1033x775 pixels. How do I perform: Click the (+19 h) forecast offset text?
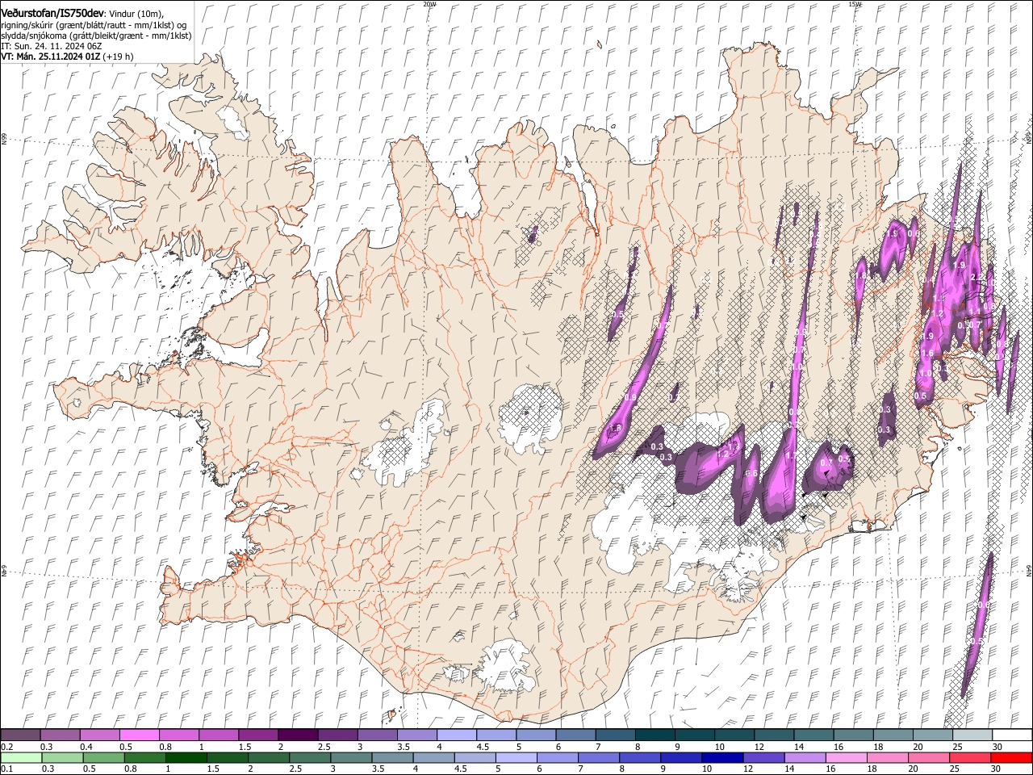pos(119,57)
